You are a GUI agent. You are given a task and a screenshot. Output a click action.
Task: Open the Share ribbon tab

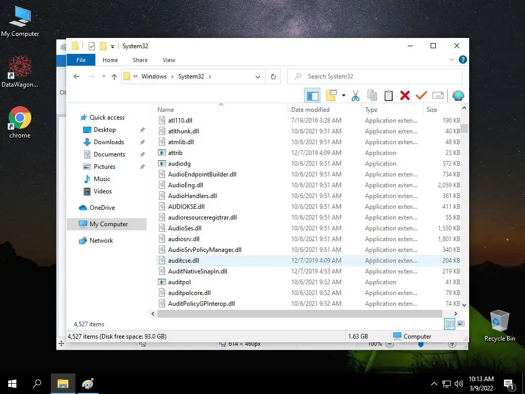(x=140, y=60)
